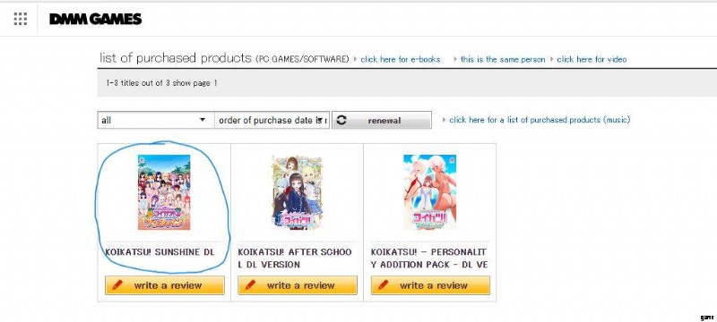This screenshot has height=322, width=717.
Task: Click pencil icon under Personality Addition Pack
Action: pos(383,285)
